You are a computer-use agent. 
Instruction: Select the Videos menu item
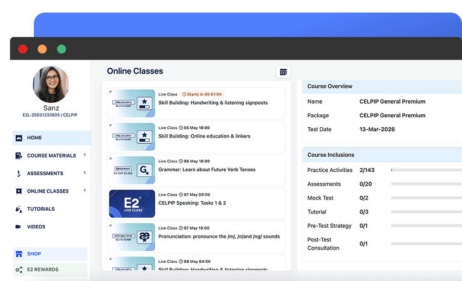(x=36, y=226)
